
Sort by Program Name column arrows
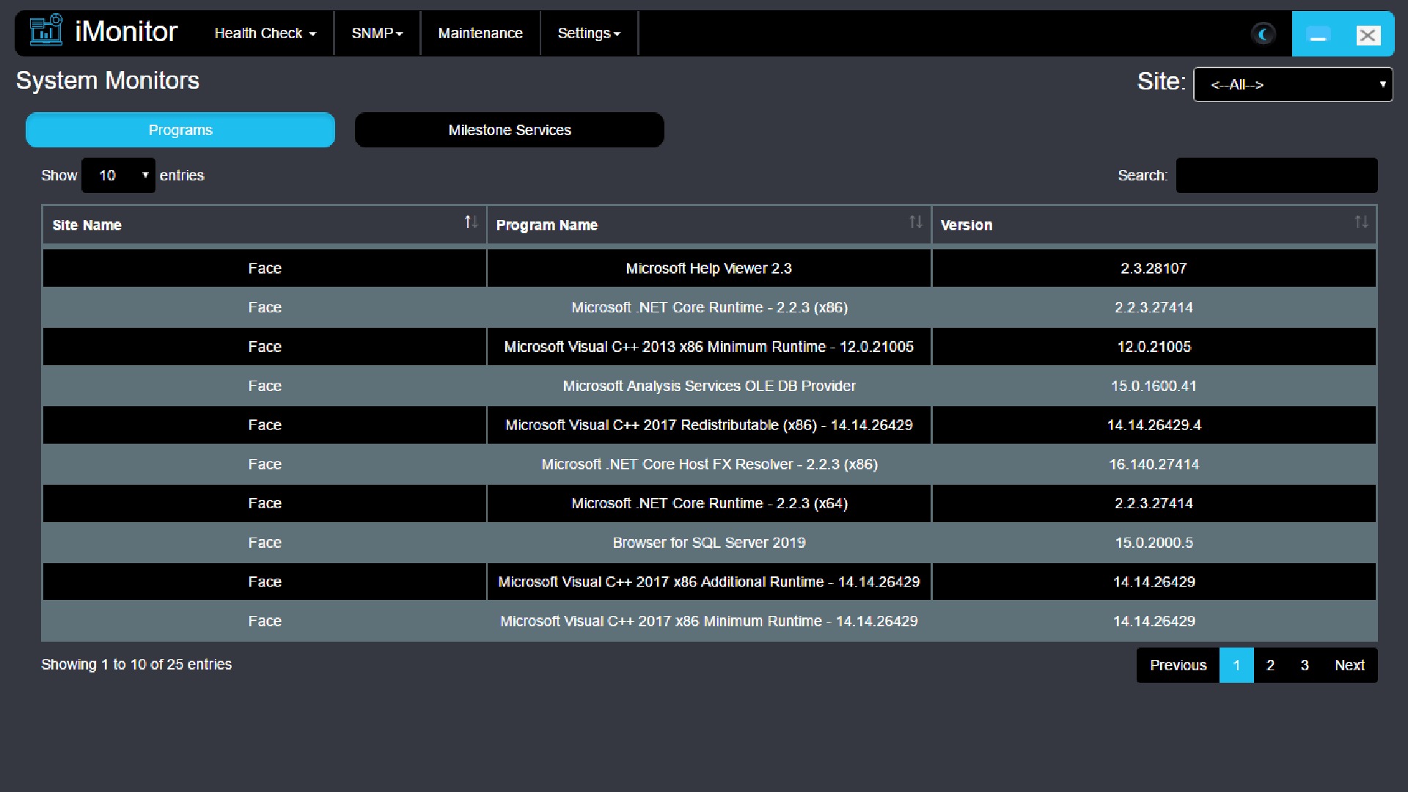tap(916, 222)
